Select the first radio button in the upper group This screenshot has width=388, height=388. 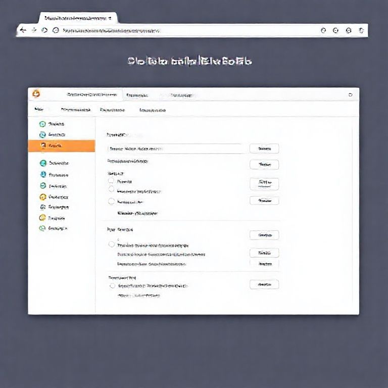tap(112, 180)
